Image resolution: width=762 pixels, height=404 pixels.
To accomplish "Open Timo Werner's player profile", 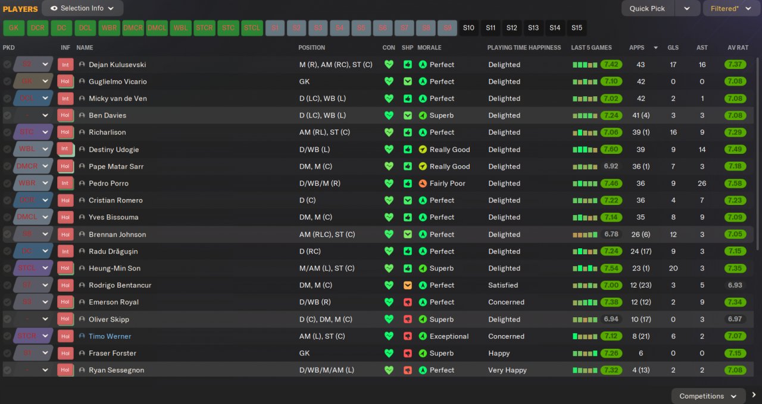I will (110, 336).
